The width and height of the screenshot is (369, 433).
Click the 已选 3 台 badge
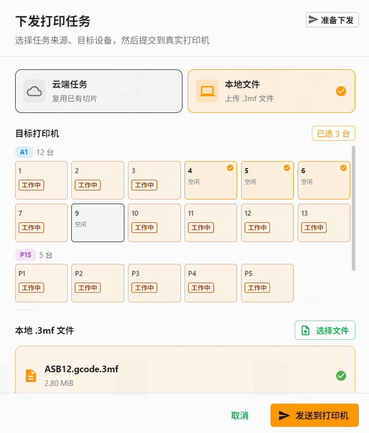pos(334,133)
